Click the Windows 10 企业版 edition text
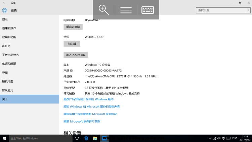This screenshot has width=252, height=142. pyautogui.click(x=97, y=65)
